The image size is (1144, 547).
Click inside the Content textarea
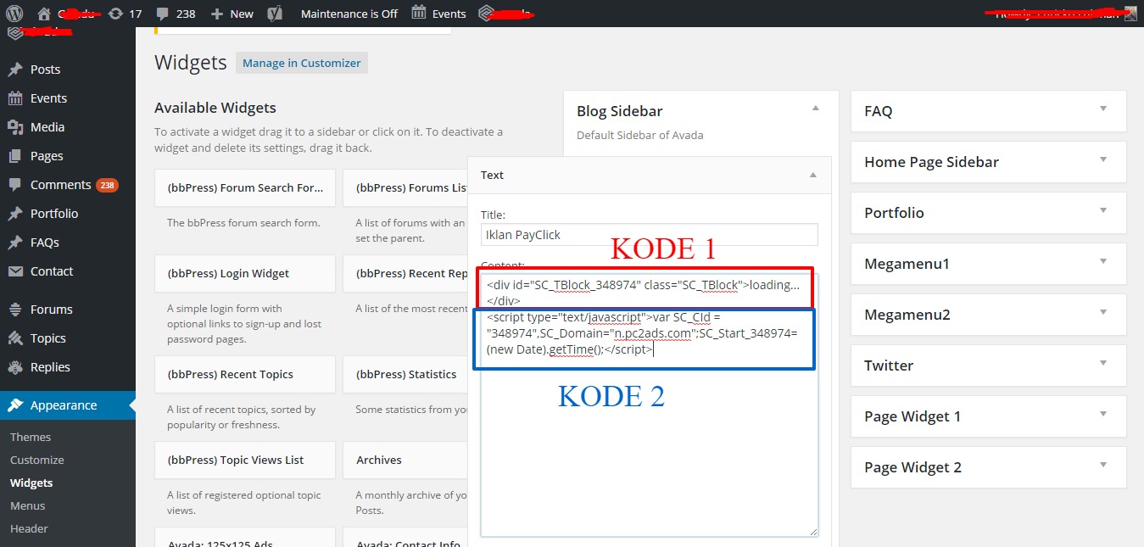[650, 405]
